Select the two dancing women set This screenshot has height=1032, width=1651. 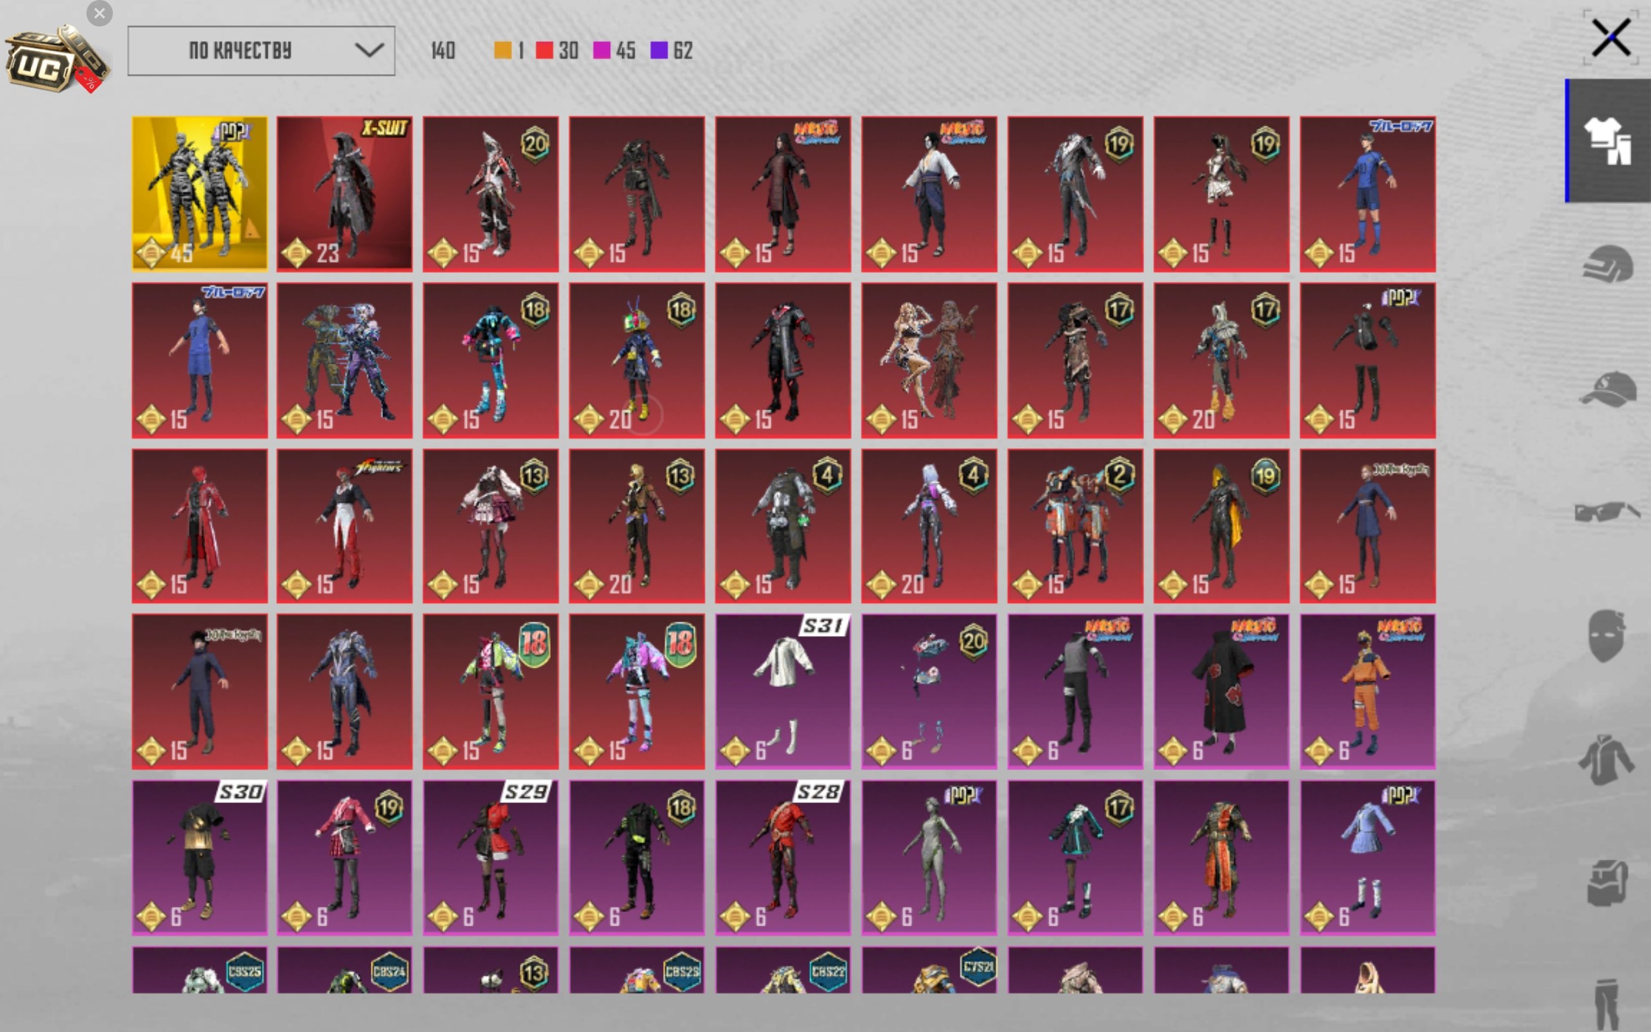coord(929,361)
